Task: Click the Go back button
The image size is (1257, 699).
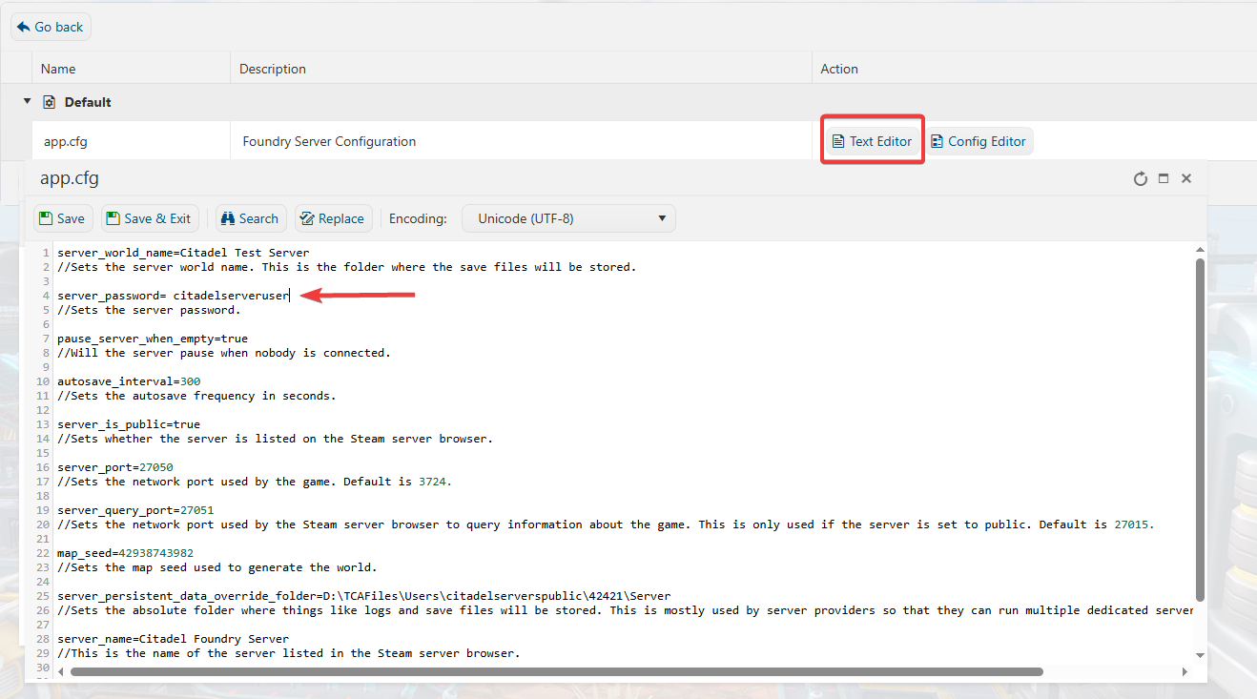Action: click(x=51, y=27)
